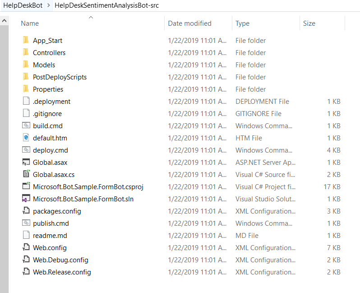Click the .deployment file icon
The image size is (360, 293).
(26, 101)
